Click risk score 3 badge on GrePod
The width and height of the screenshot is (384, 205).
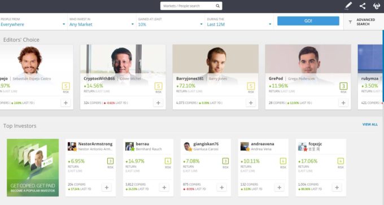(x=343, y=86)
